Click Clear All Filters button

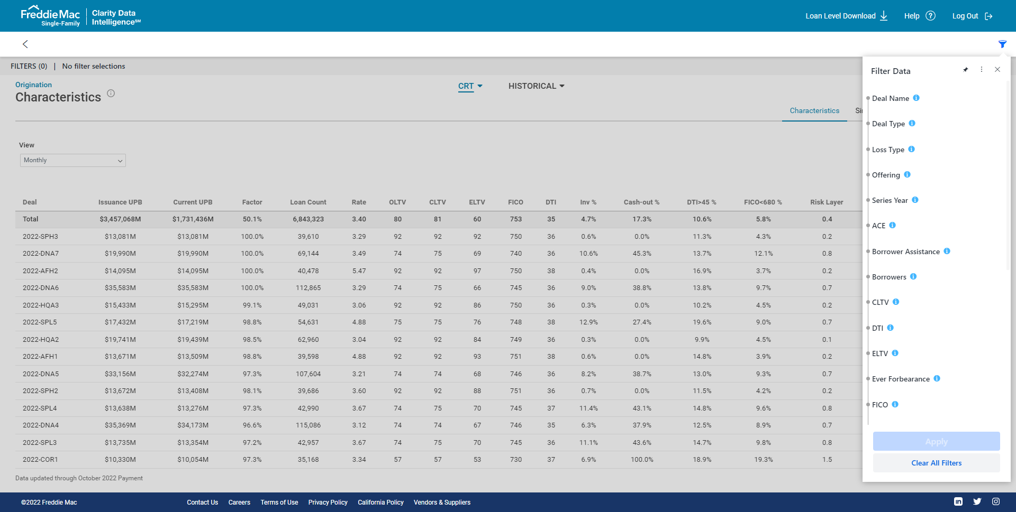pyautogui.click(x=936, y=463)
